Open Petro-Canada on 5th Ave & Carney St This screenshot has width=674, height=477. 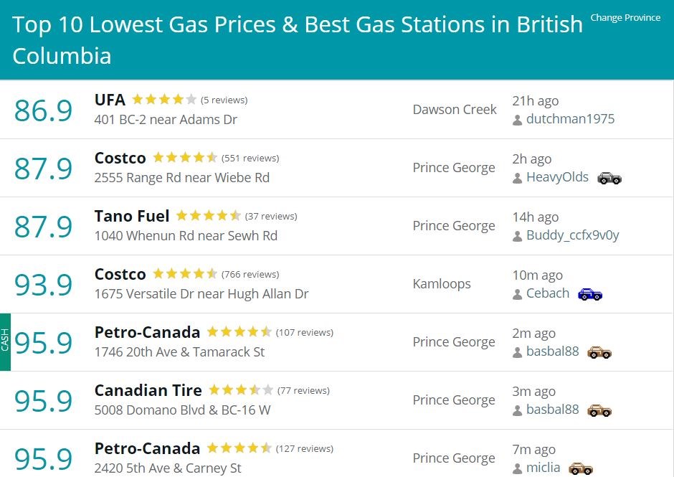(148, 448)
